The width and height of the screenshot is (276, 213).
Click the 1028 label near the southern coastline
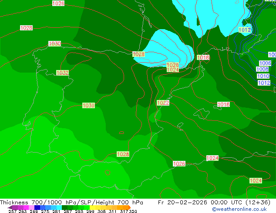coord(123,154)
